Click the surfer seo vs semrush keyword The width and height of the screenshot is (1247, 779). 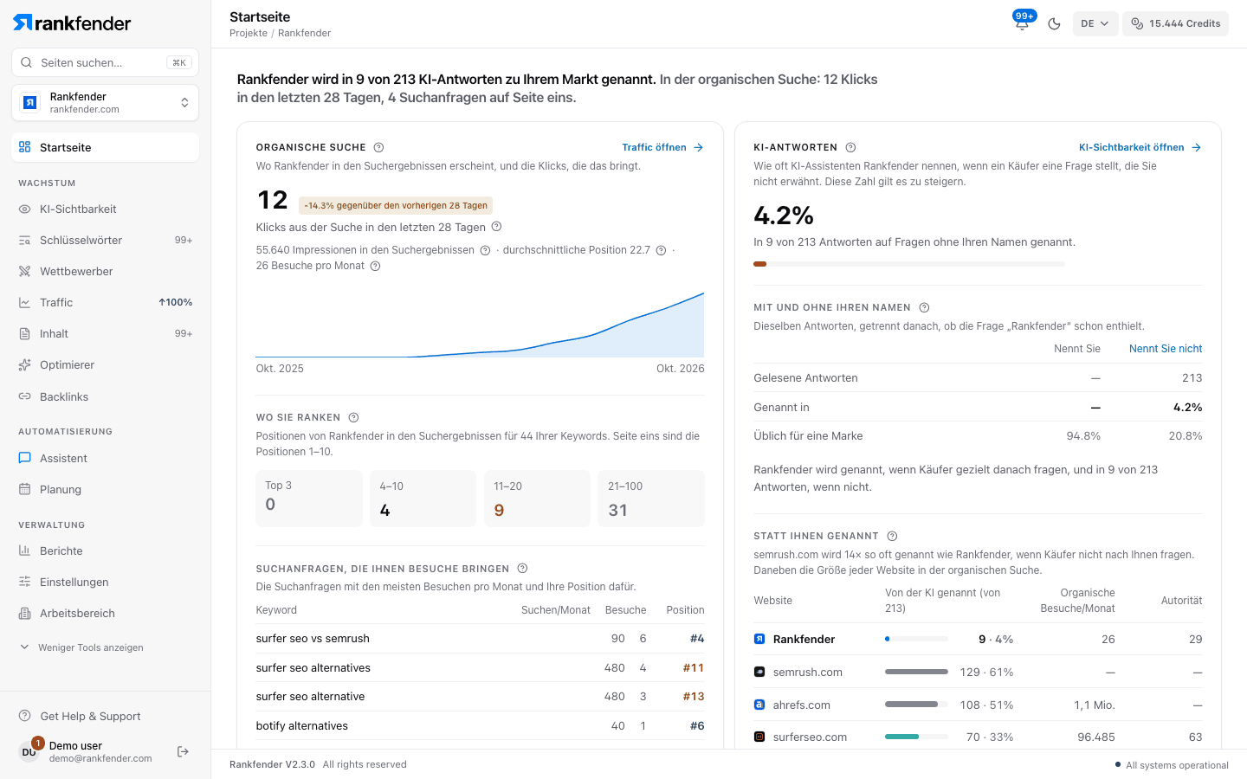pyautogui.click(x=313, y=639)
